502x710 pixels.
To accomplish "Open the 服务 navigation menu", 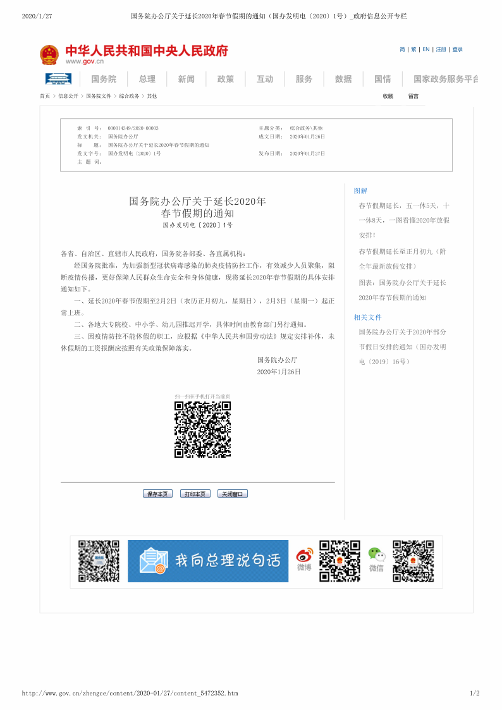I will click(x=303, y=79).
